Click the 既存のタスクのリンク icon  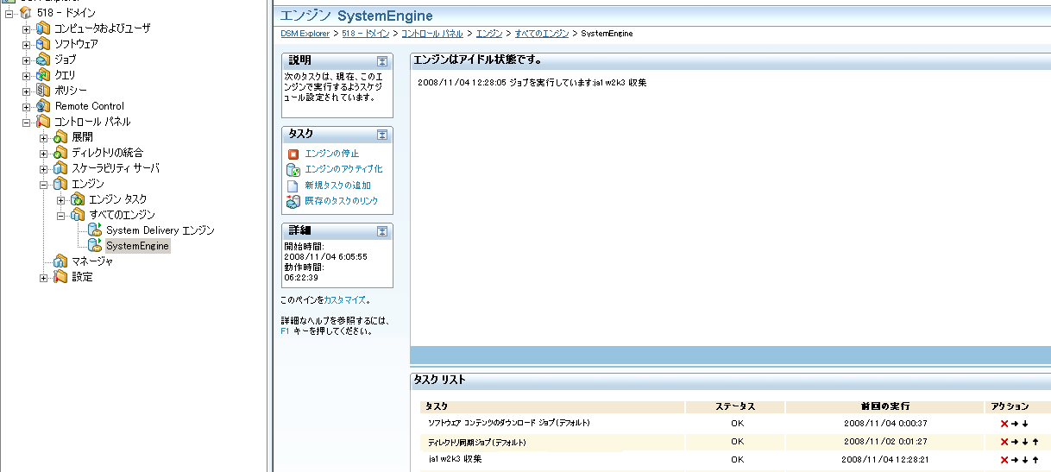(293, 201)
